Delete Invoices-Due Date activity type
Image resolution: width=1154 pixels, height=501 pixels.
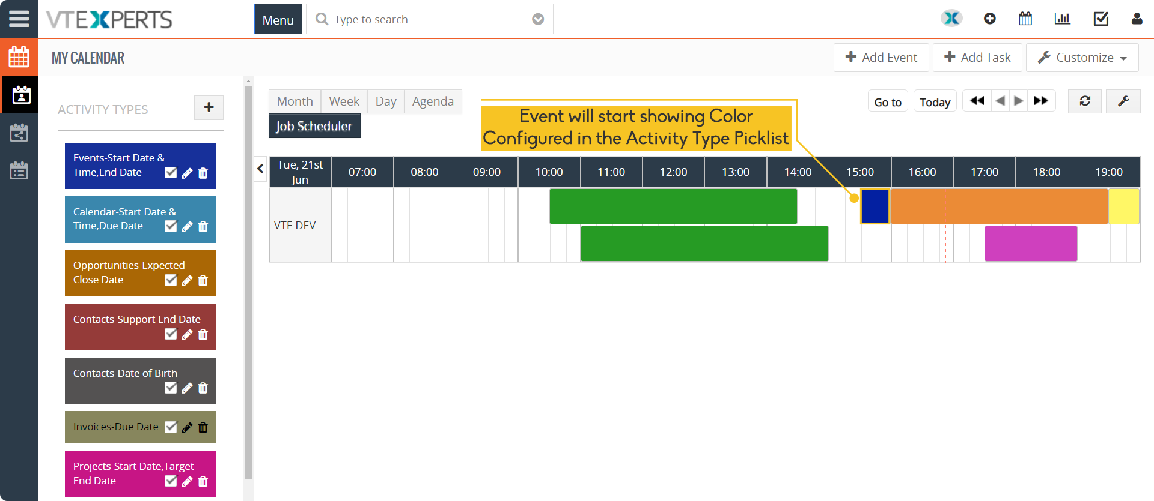[203, 427]
